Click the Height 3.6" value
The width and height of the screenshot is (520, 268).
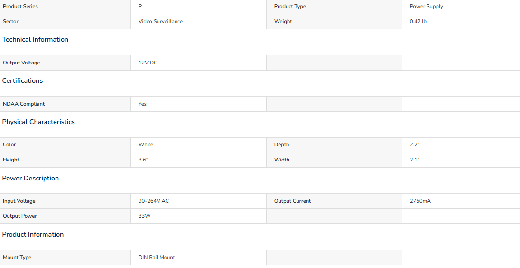pyautogui.click(x=143, y=160)
